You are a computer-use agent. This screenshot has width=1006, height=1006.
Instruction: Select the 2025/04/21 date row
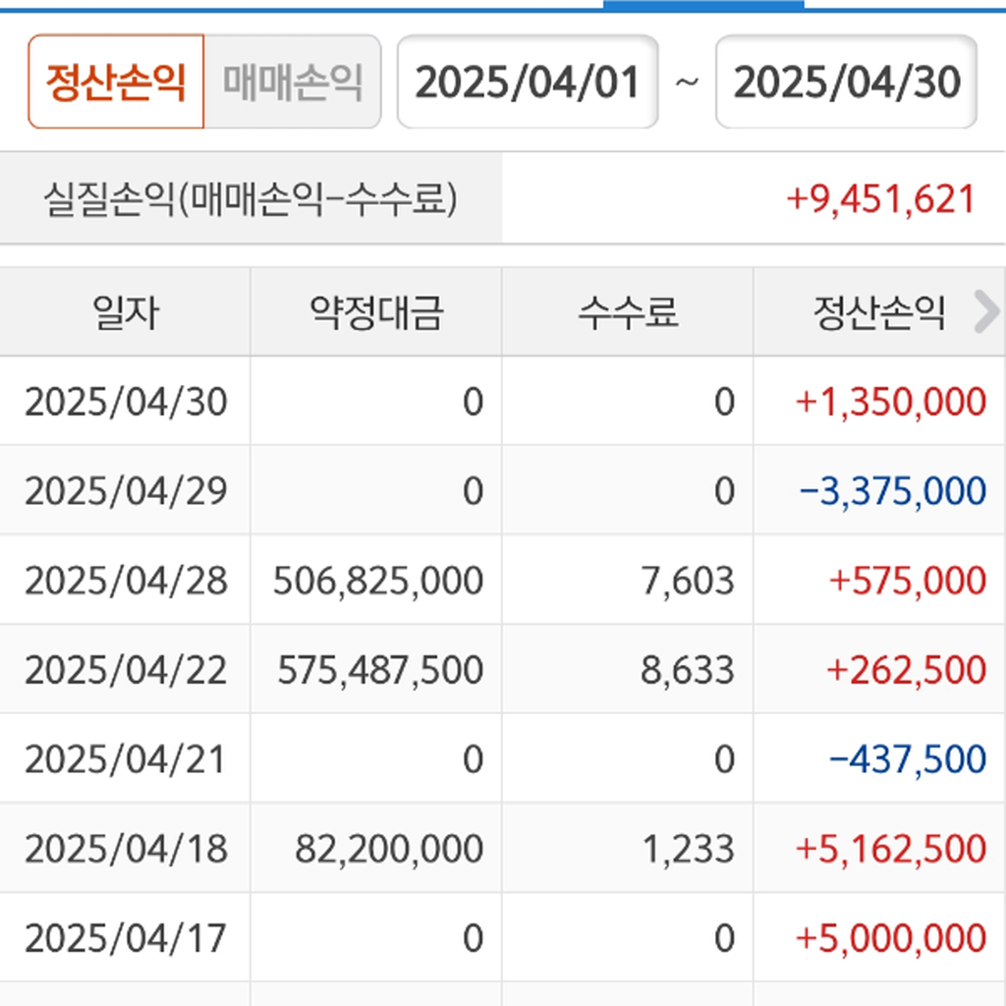[x=126, y=759]
